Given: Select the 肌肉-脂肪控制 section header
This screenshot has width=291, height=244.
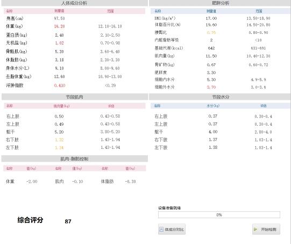Looking at the screenshot, I should tap(74, 159).
